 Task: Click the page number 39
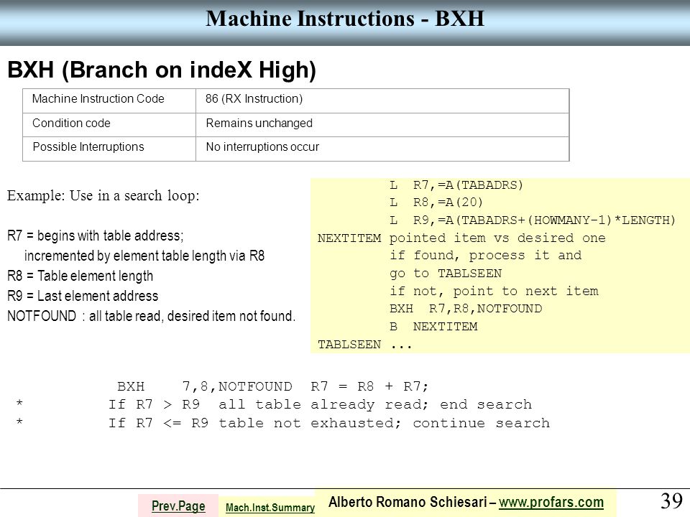pyautogui.click(x=671, y=501)
